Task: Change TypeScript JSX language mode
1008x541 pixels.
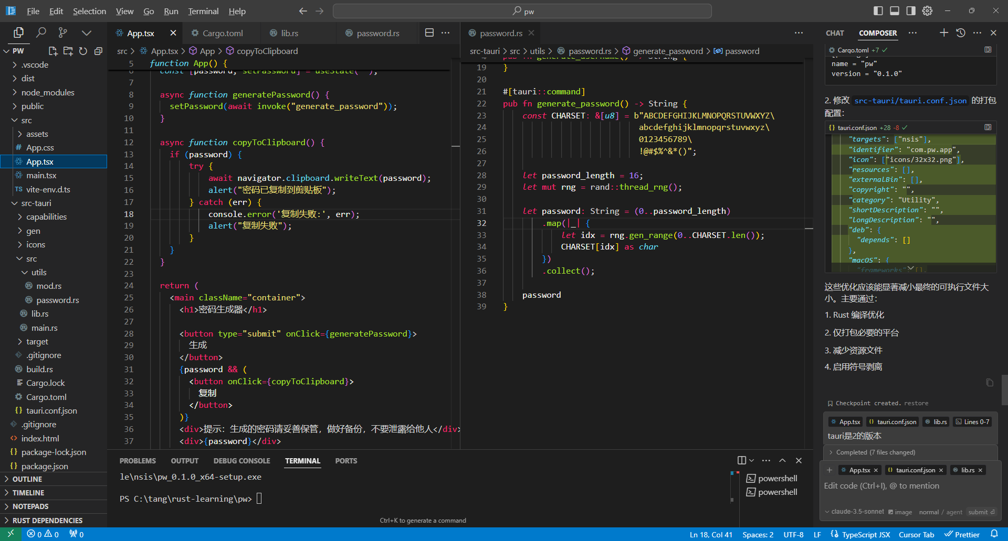Action: (866, 535)
